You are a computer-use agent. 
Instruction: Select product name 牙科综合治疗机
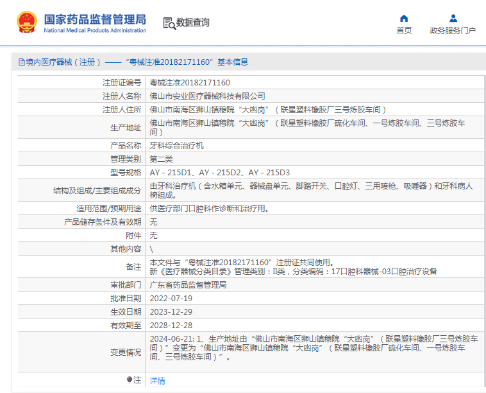pos(177,145)
